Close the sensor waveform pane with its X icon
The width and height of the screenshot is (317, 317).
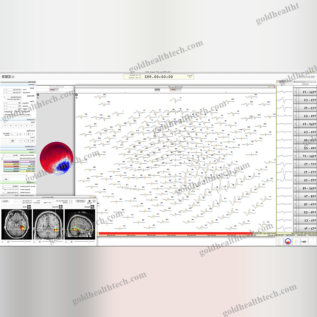click(x=76, y=94)
